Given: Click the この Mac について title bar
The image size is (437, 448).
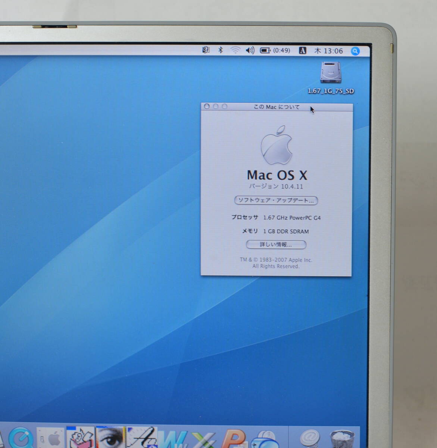Looking at the screenshot, I should pos(277,107).
